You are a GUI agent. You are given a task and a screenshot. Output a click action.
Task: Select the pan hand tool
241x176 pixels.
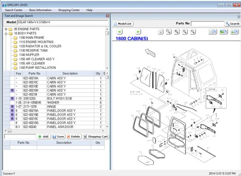161,32
